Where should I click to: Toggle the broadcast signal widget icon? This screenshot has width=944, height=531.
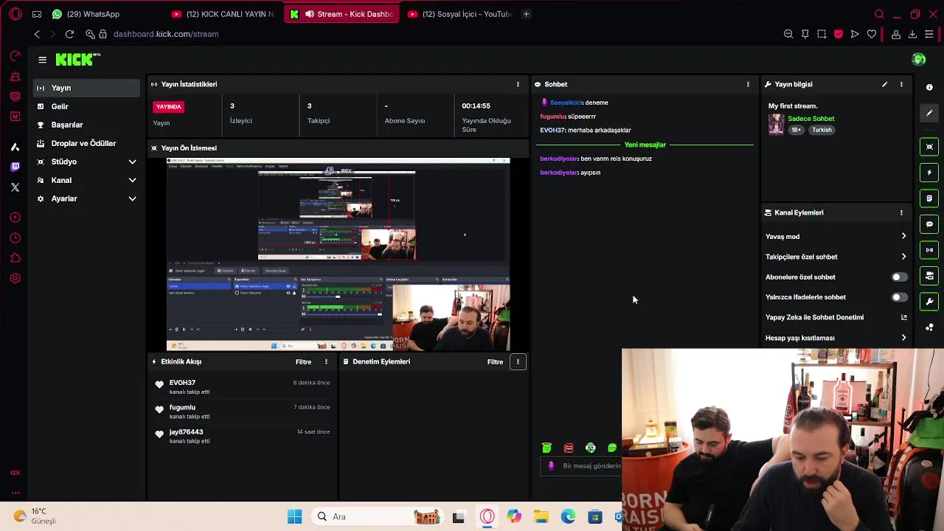pyautogui.click(x=929, y=250)
